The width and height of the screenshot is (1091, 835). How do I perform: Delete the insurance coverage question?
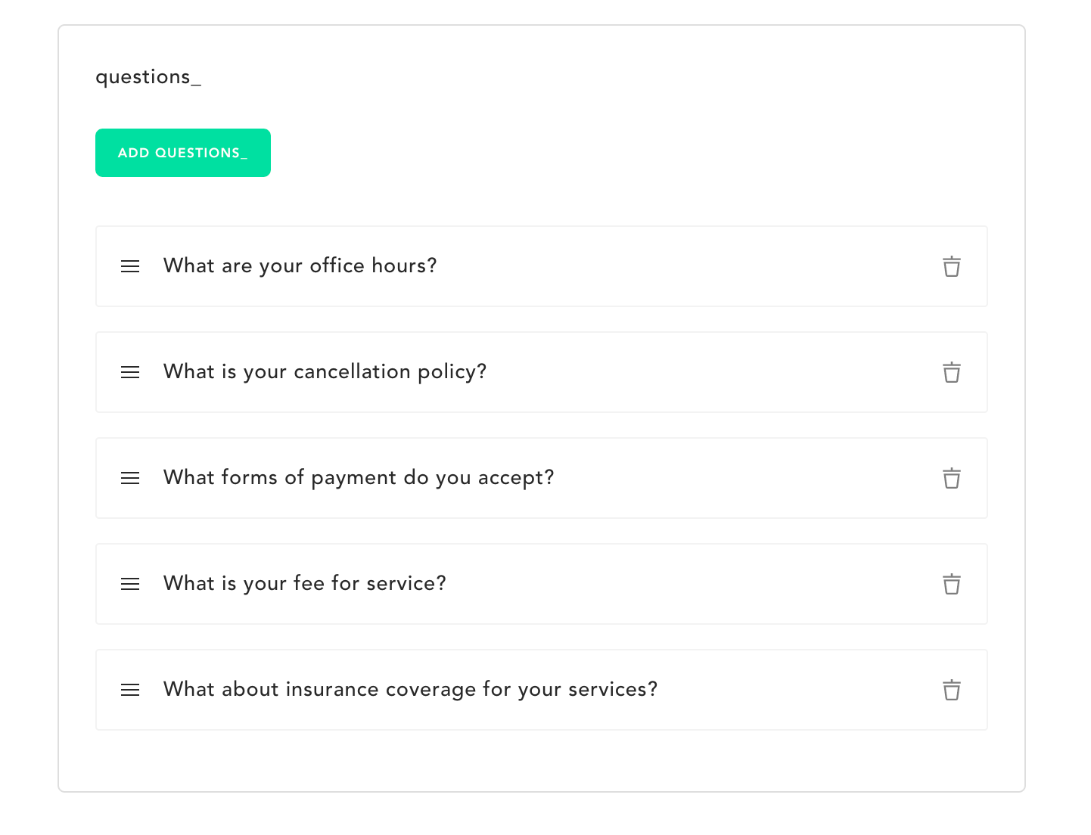tap(952, 690)
